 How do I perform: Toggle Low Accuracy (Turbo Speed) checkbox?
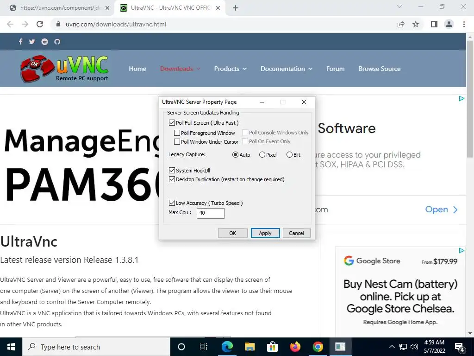172,203
